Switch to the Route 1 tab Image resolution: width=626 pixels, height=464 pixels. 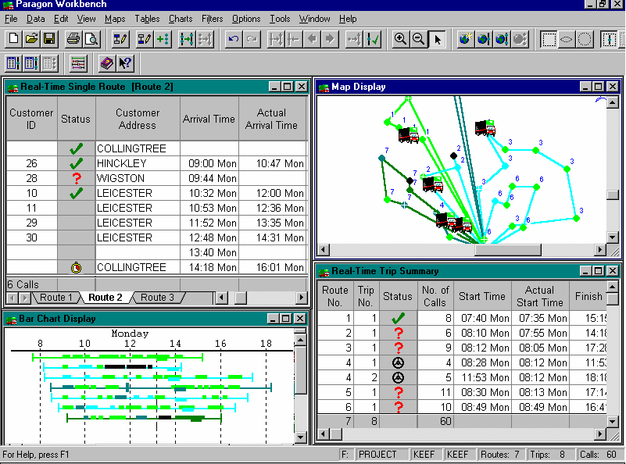[56, 298]
